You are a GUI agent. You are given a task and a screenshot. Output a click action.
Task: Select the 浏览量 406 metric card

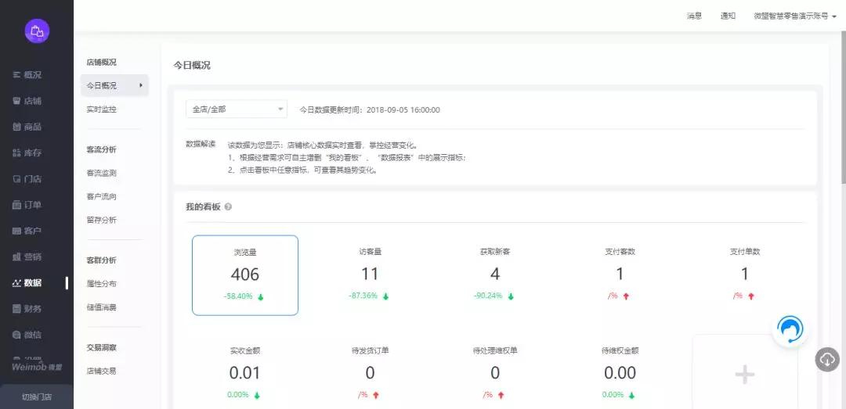point(245,275)
